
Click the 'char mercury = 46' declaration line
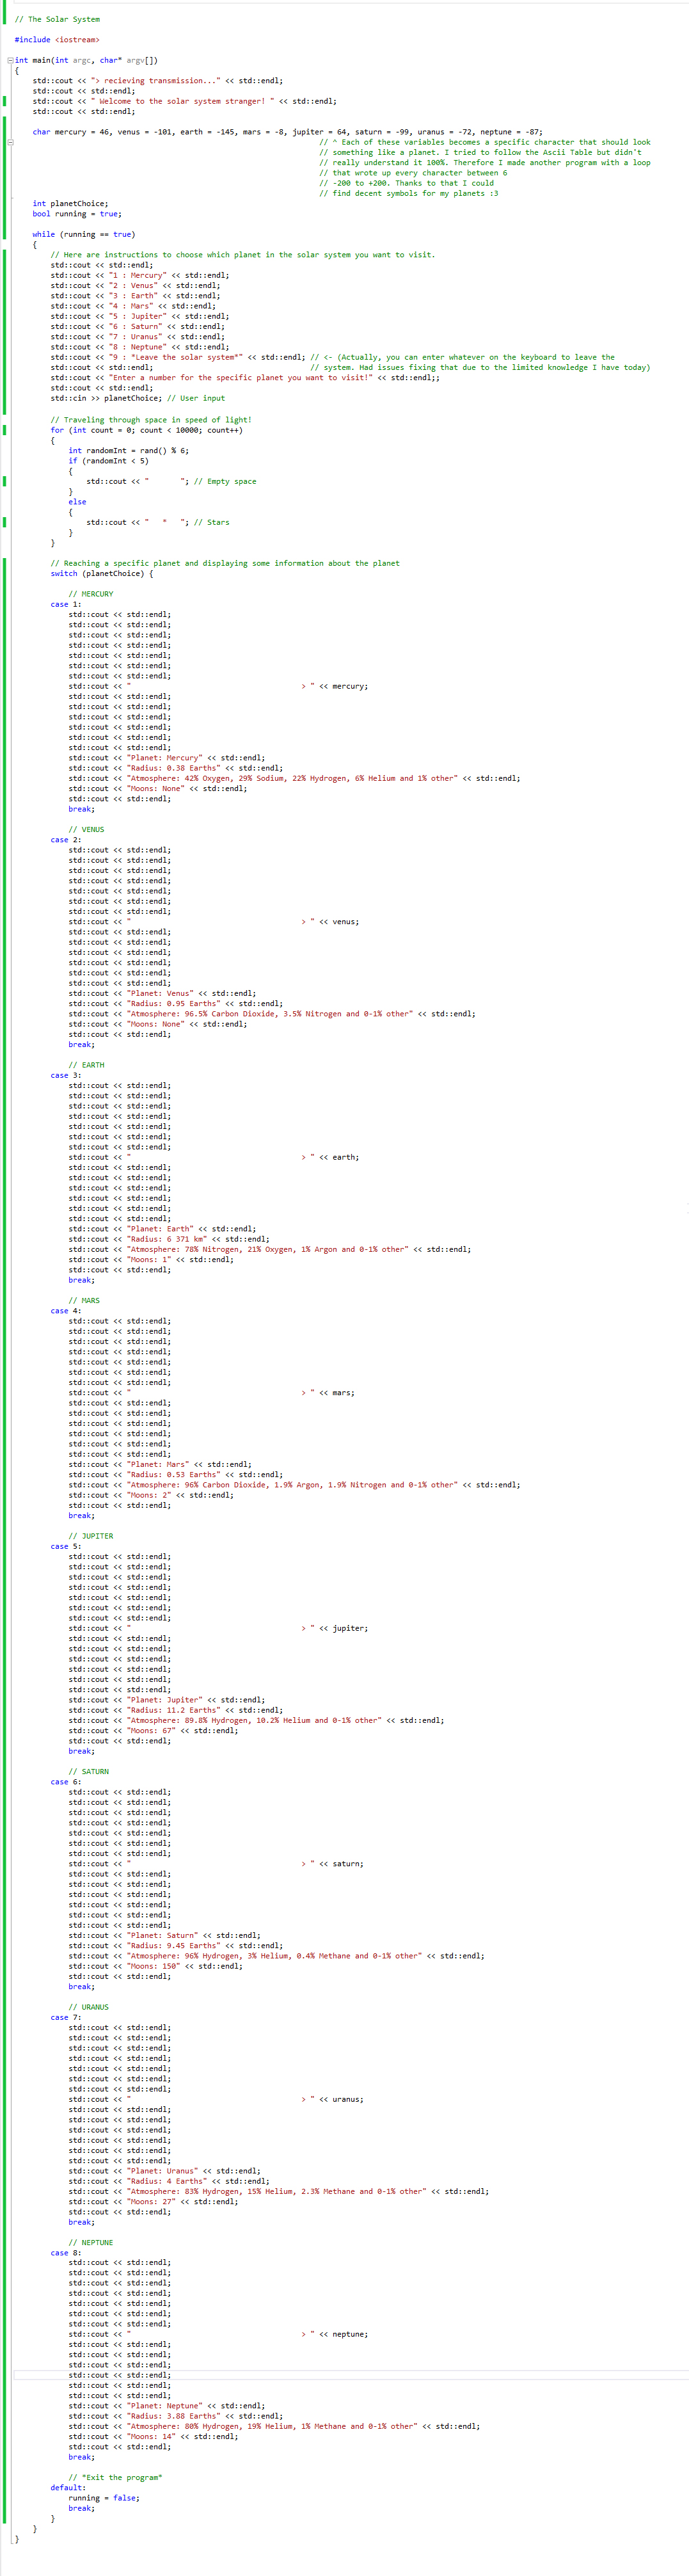pos(288,132)
